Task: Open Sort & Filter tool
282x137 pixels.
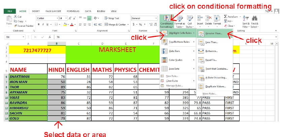Action: (246, 21)
